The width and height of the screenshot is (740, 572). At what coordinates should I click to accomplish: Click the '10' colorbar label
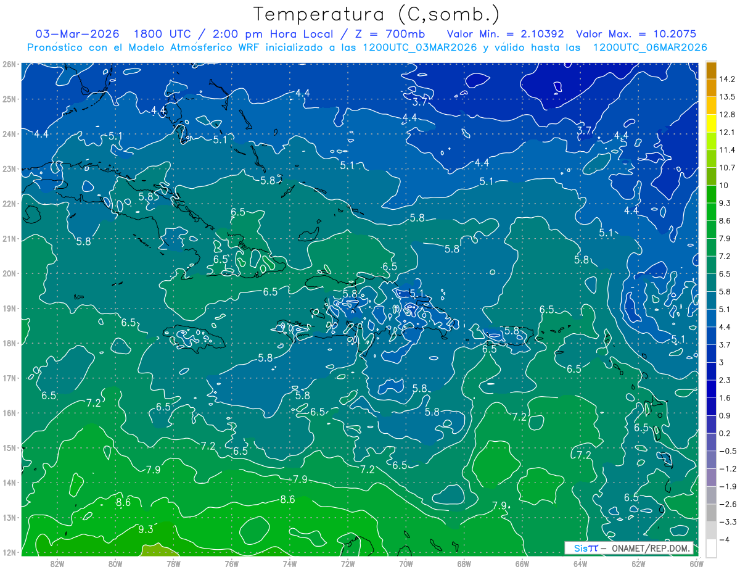[724, 185]
